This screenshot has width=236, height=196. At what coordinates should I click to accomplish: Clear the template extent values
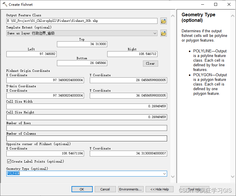point(150,63)
